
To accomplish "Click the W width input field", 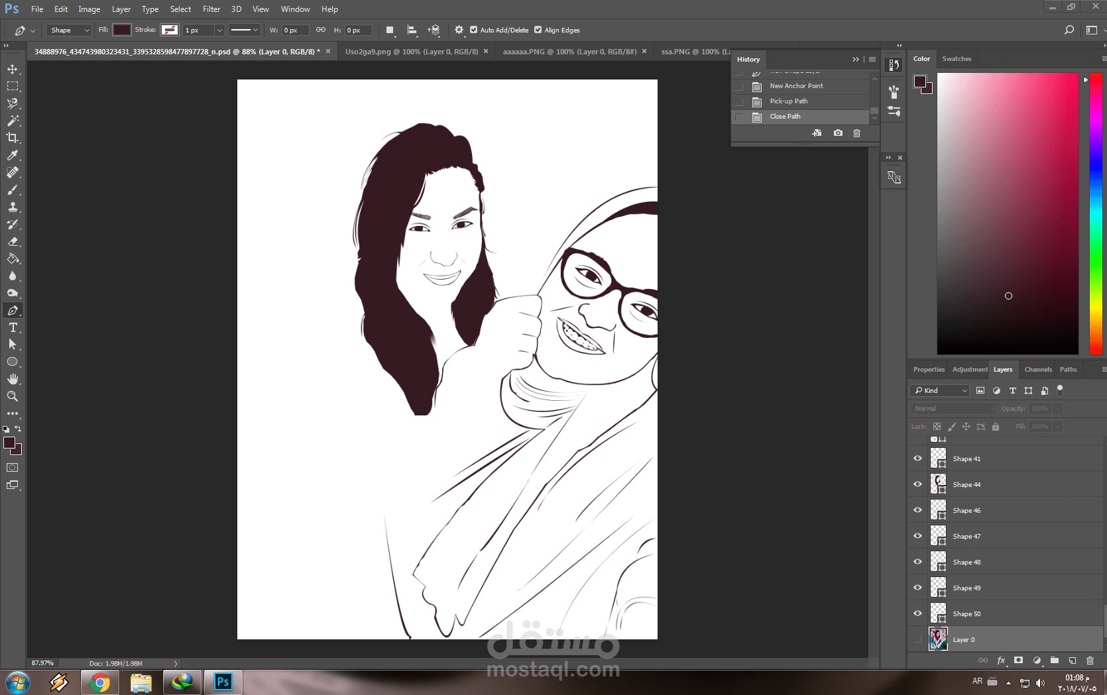I will point(295,30).
